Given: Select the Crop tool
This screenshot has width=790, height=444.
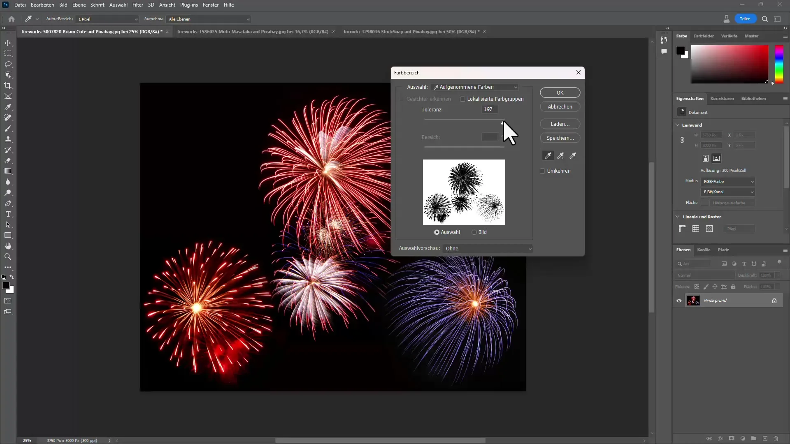Looking at the screenshot, I should pos(8,86).
